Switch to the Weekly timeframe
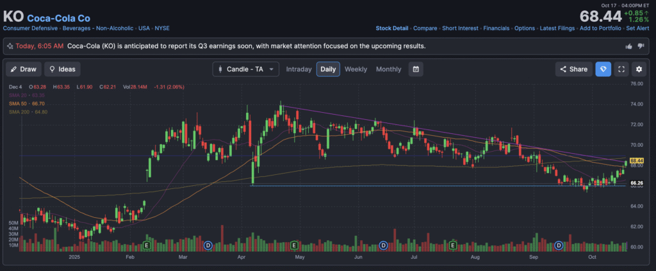The width and height of the screenshot is (656, 271). pyautogui.click(x=356, y=69)
